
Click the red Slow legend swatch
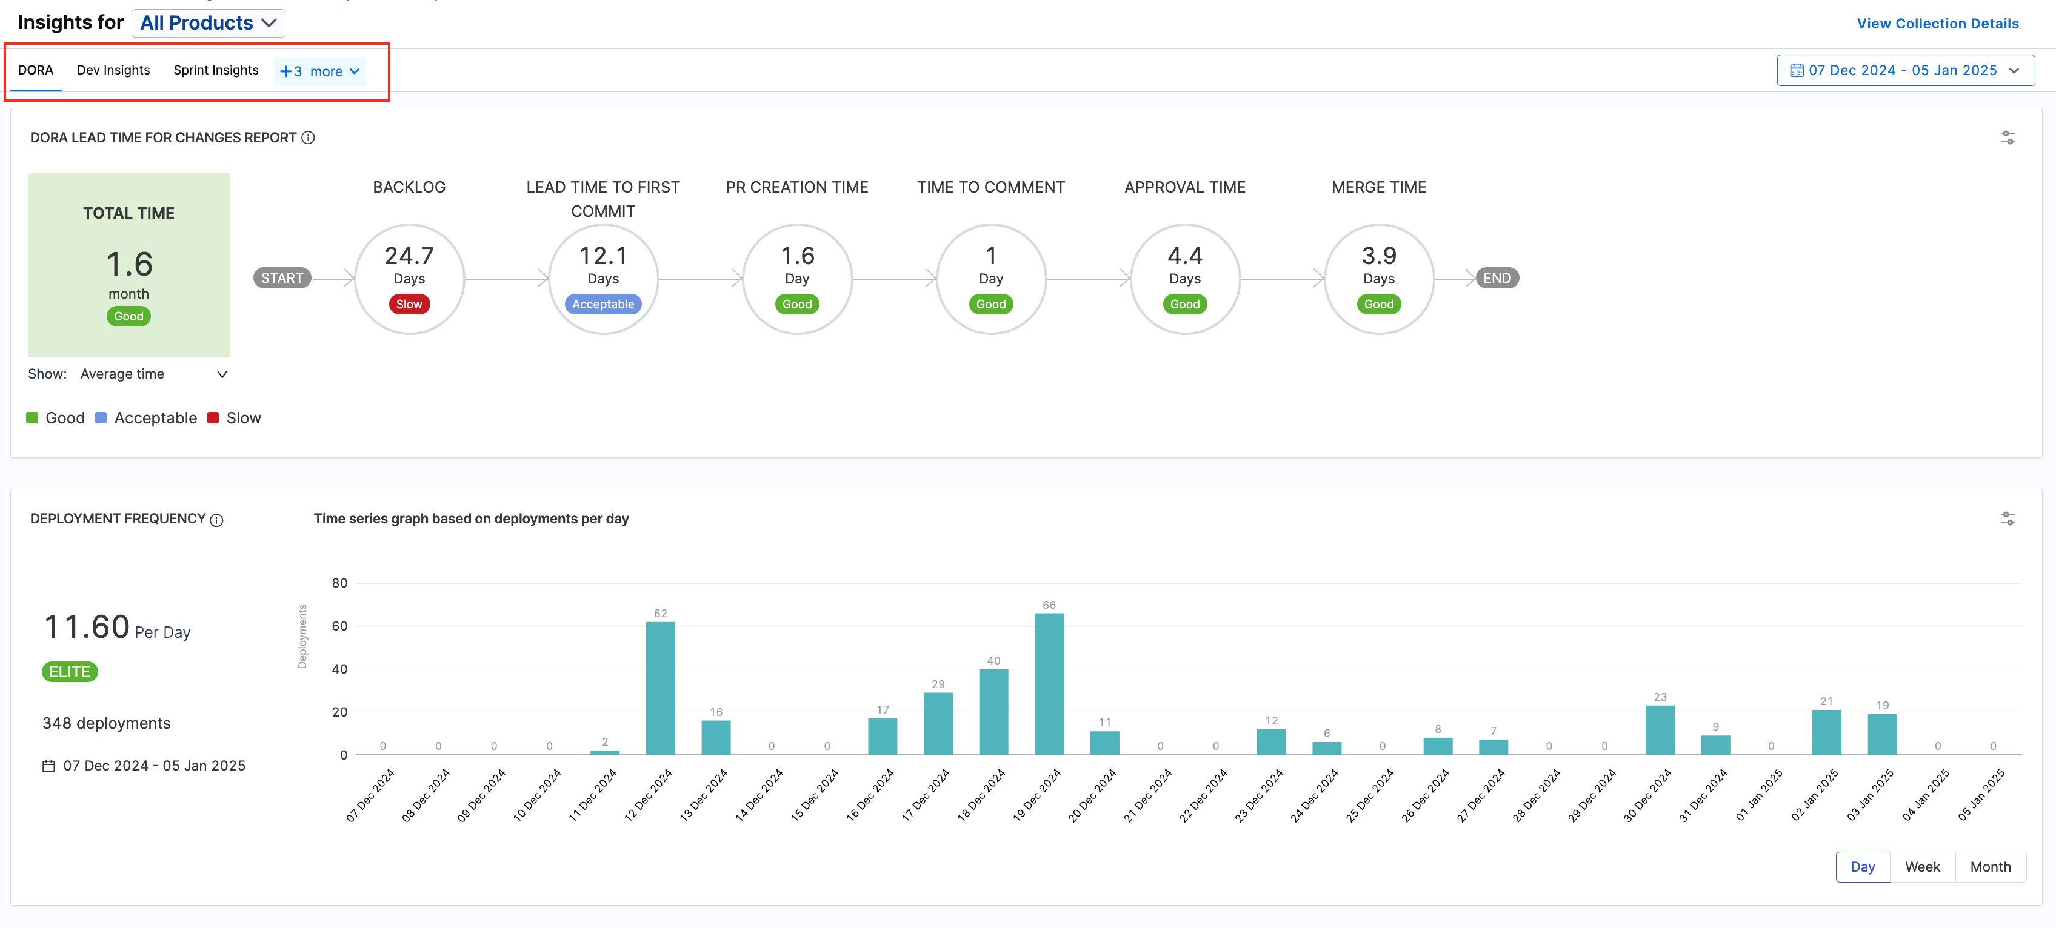pyautogui.click(x=213, y=418)
